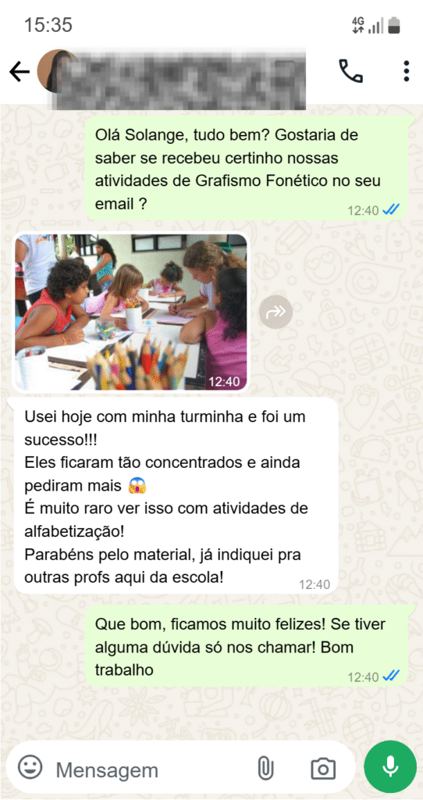
Task: Forward the classroom photo with arrow icon
Action: [x=275, y=312]
